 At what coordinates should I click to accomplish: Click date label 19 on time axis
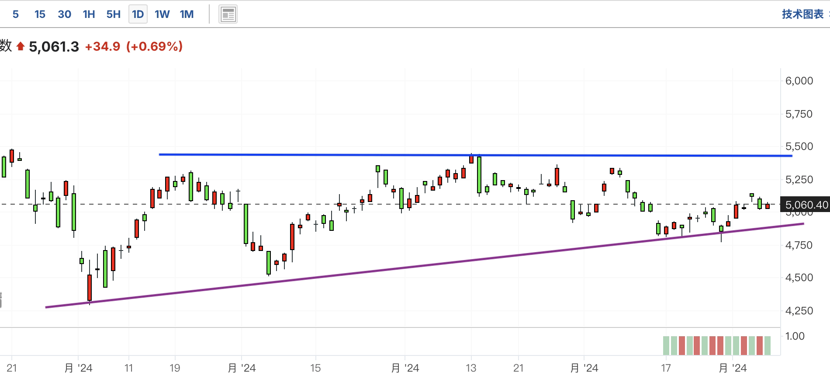tap(175, 368)
